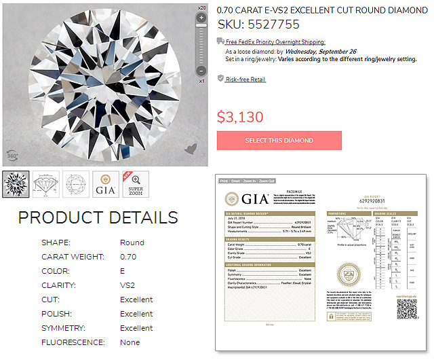Select the diamond photo thumbnail
This screenshot has width=434, height=360.
[16, 184]
